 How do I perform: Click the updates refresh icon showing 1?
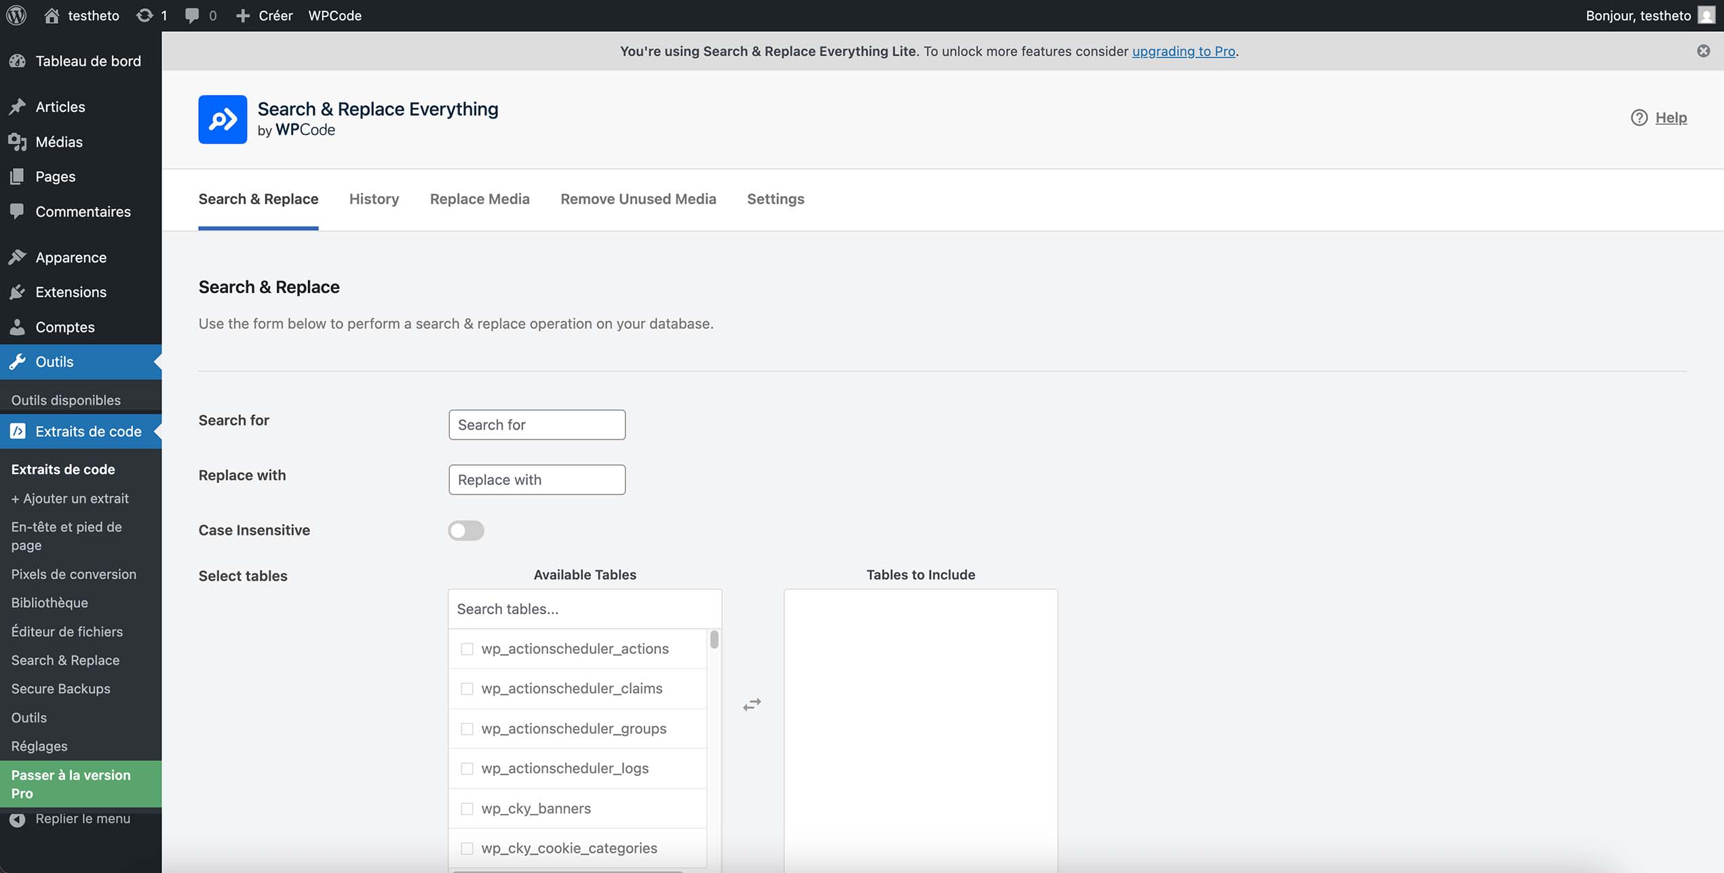click(145, 15)
